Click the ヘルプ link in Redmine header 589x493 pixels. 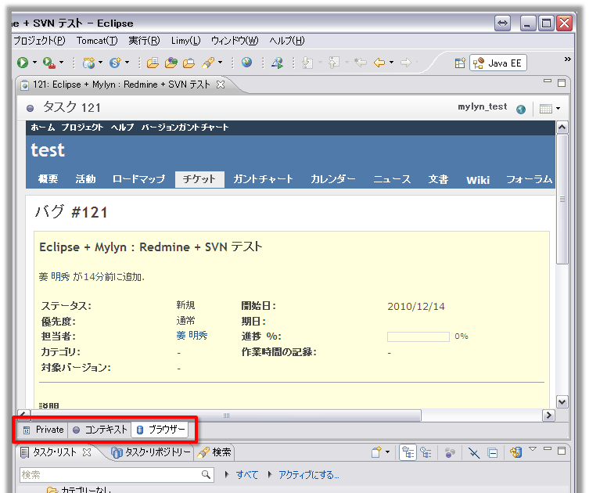[122, 128]
